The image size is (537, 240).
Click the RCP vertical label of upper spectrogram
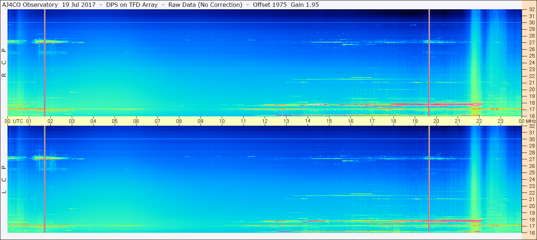pyautogui.click(x=4, y=62)
